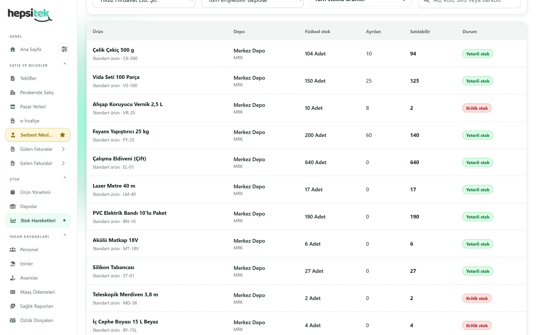Collapse the Stok section caret
Screen dimensions: 536x335
pyautogui.click(x=65, y=178)
